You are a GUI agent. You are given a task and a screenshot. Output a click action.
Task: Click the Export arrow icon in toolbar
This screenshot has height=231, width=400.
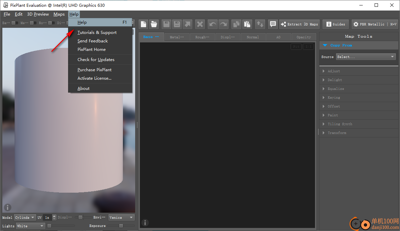click(188, 24)
